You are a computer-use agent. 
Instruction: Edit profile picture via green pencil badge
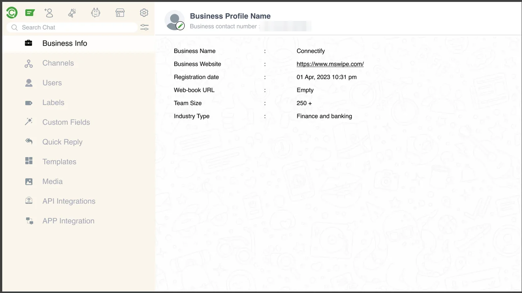(x=180, y=26)
